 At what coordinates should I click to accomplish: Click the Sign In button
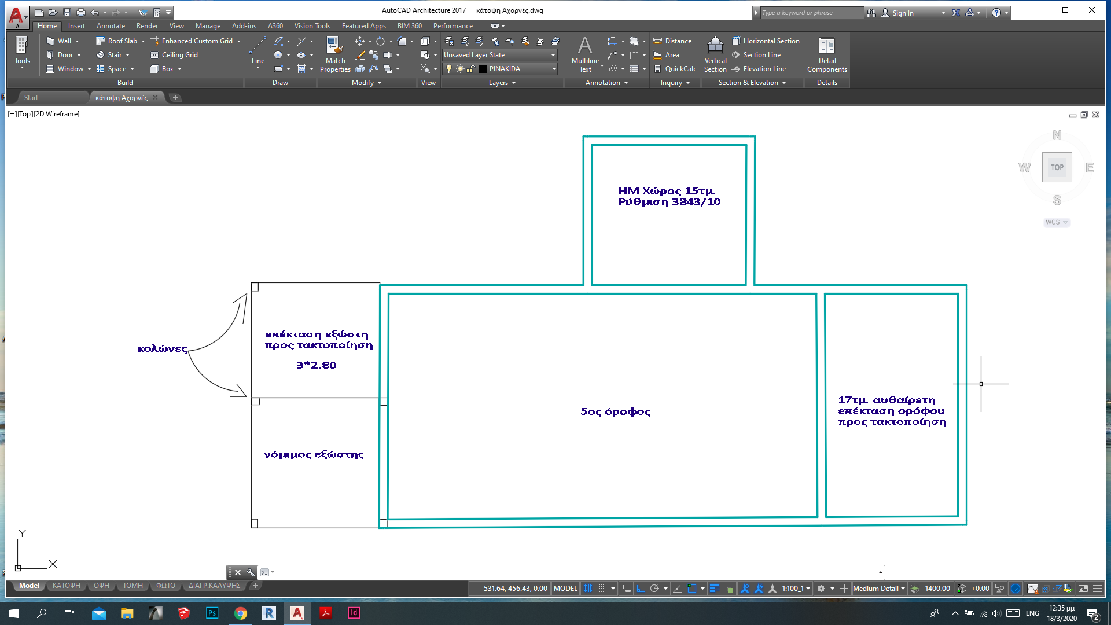(902, 13)
